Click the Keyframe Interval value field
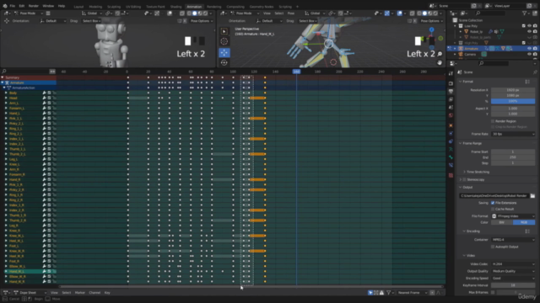 click(513, 285)
